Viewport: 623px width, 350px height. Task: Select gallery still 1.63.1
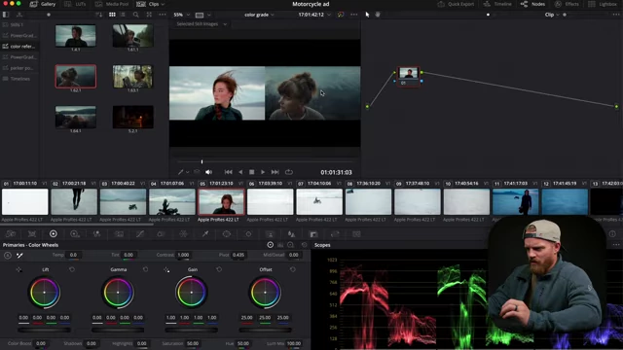click(132, 77)
